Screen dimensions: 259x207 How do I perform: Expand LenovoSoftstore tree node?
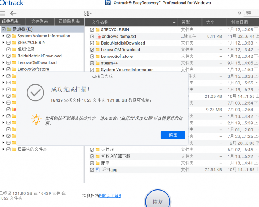coord(3,69)
